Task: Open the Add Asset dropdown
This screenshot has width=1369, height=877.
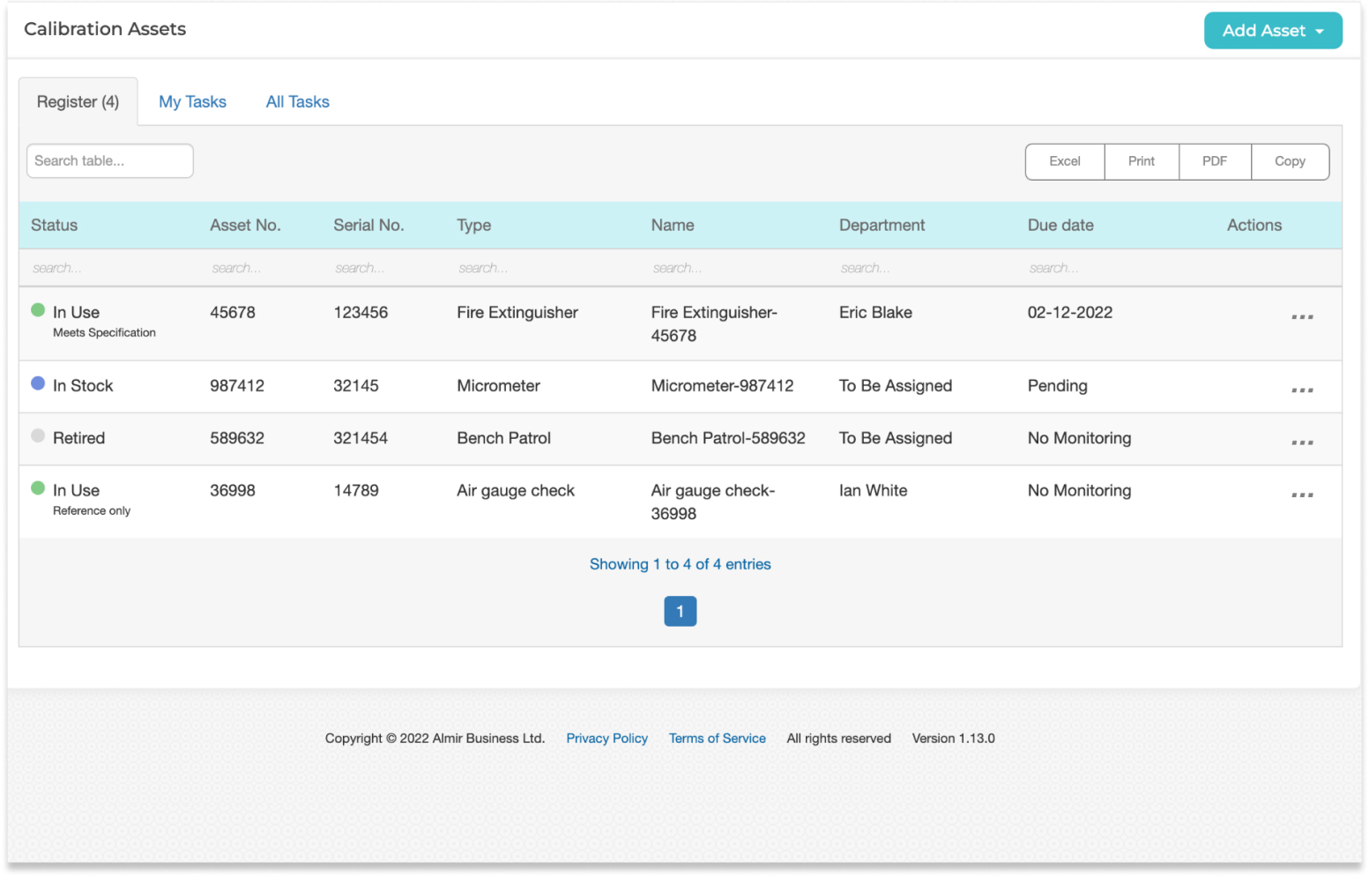Action: point(1273,30)
